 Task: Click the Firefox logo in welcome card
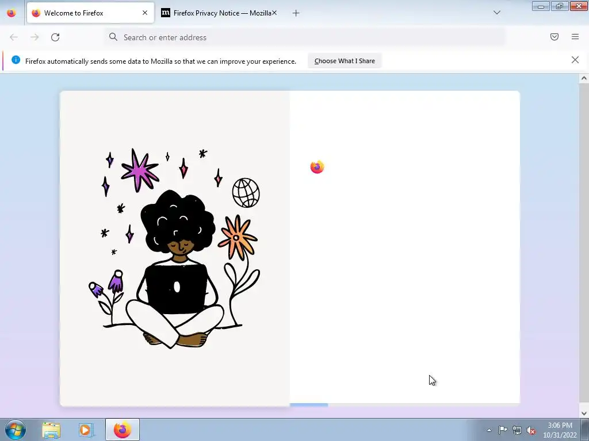coord(317,167)
